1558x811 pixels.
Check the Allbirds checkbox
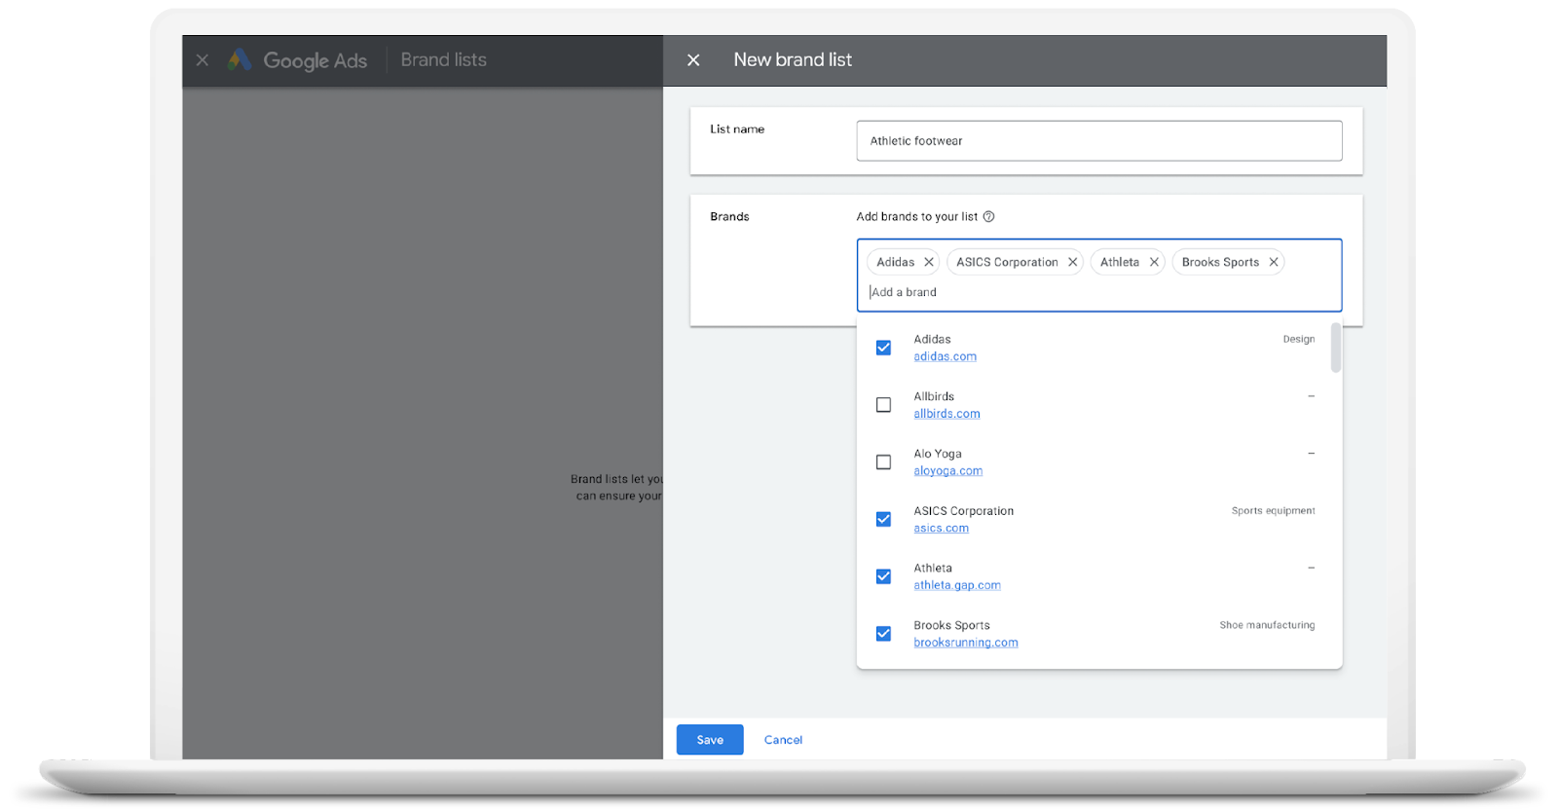[883, 405]
